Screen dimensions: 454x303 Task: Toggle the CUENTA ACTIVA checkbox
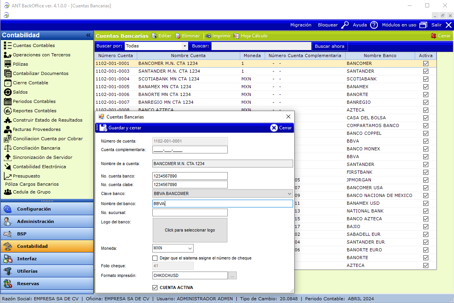155,287
